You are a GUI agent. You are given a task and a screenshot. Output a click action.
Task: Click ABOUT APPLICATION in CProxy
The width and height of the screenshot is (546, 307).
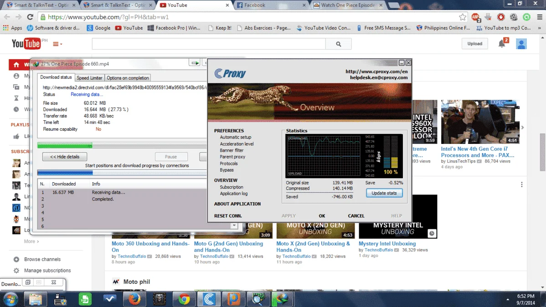click(x=237, y=204)
